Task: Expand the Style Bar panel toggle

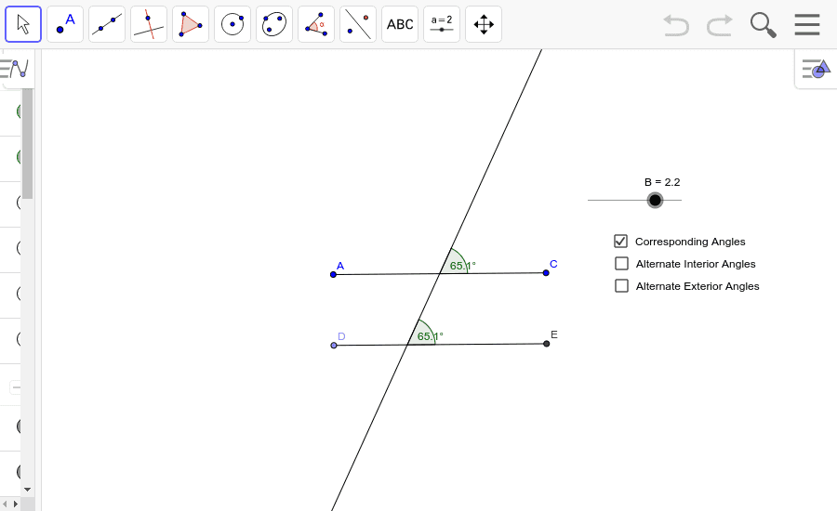Action: [816, 69]
